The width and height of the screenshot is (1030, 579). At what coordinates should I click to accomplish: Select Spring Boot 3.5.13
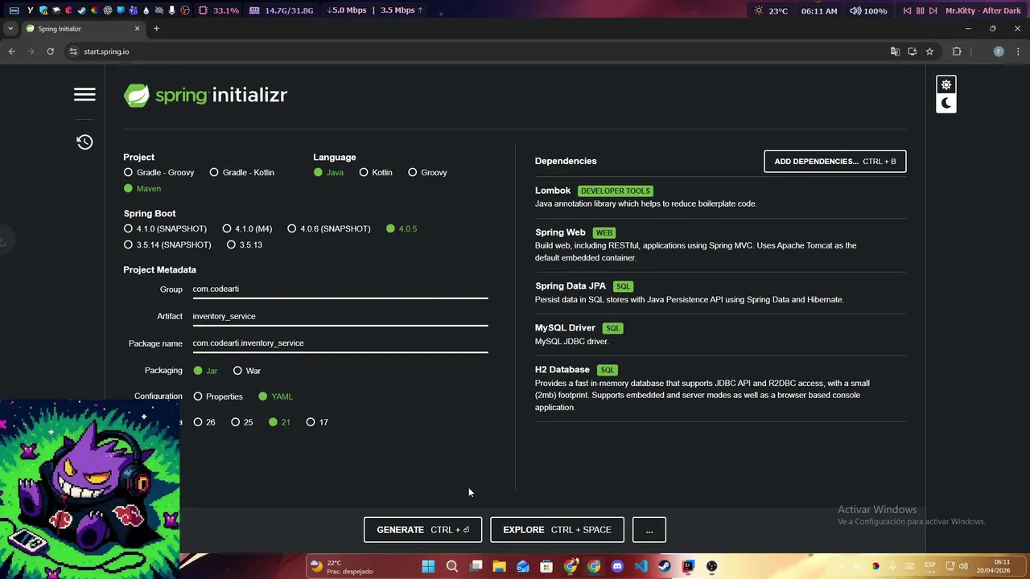click(x=245, y=244)
